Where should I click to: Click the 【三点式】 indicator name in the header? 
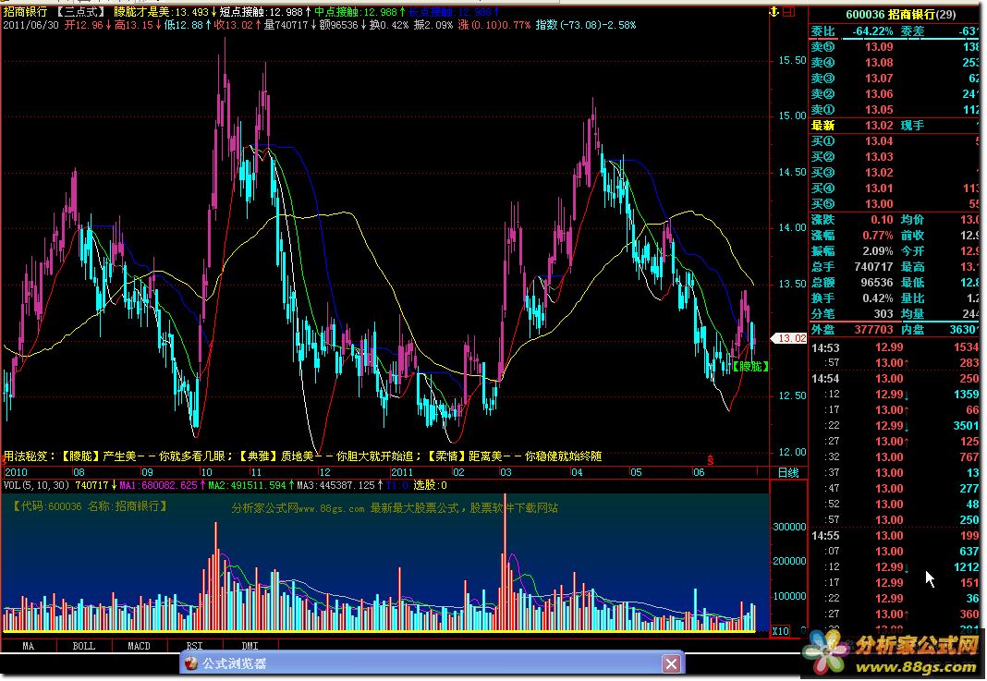[x=80, y=12]
